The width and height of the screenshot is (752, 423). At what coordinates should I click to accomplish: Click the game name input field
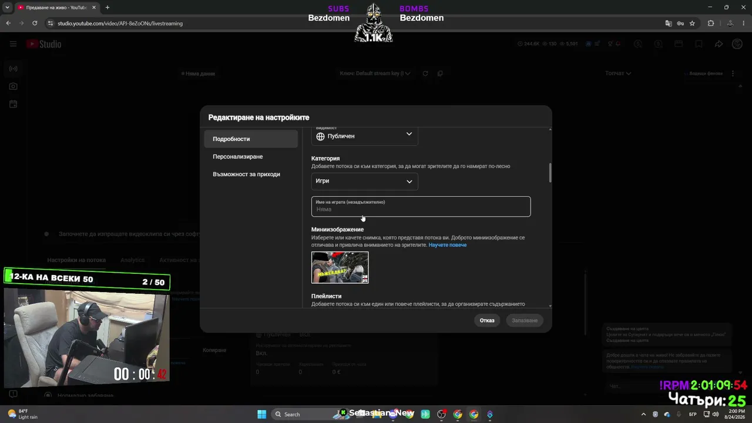tap(421, 207)
